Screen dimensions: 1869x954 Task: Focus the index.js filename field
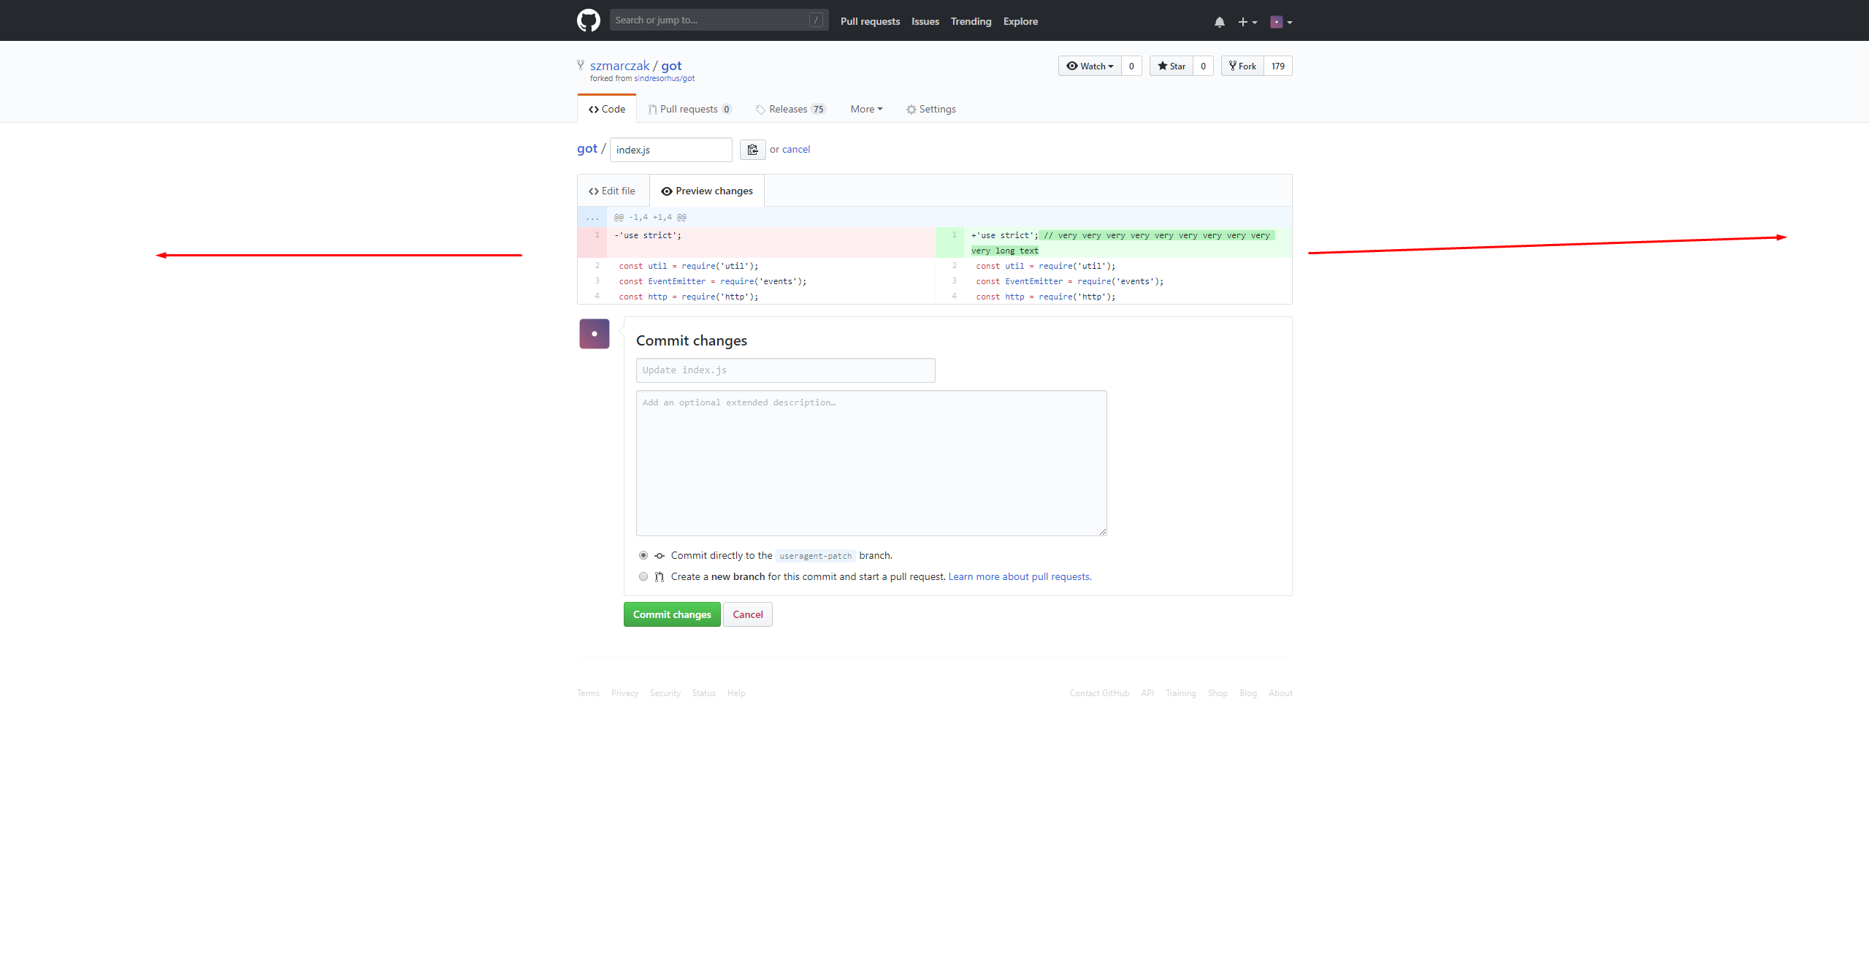(671, 150)
